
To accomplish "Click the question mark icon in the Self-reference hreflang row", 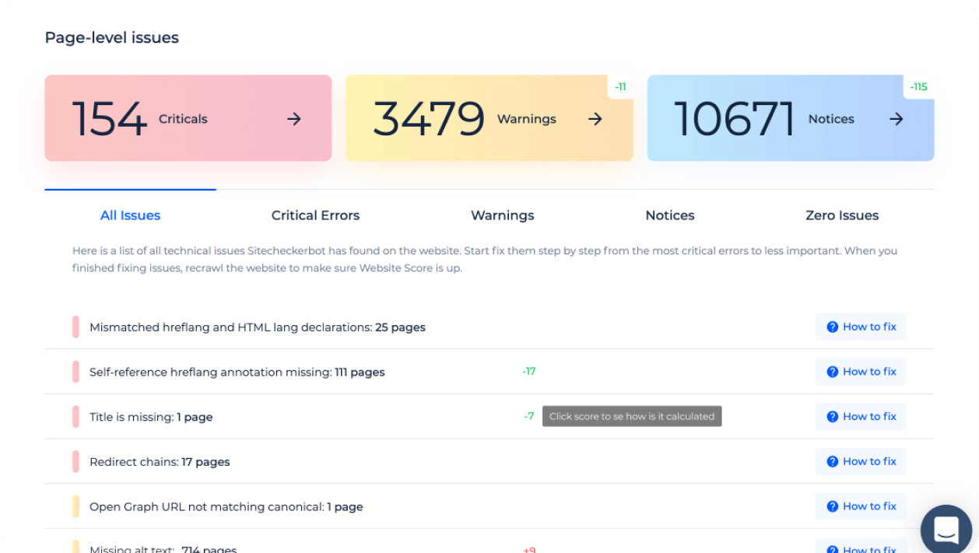I will 833,372.
